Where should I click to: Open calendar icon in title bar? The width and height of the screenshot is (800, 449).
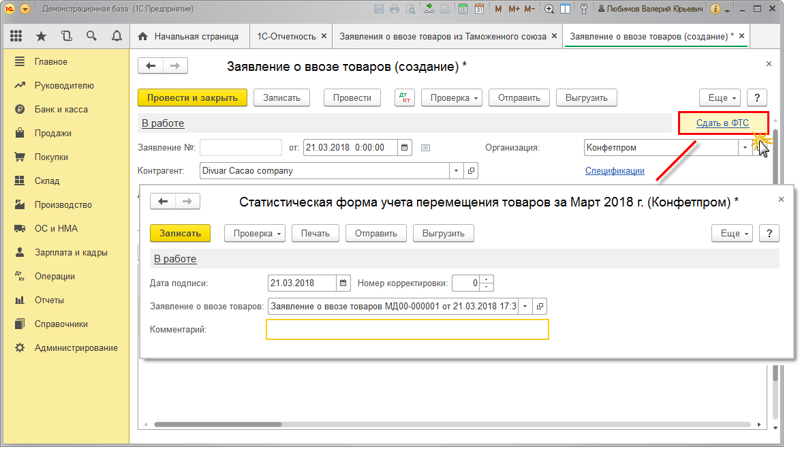(479, 9)
